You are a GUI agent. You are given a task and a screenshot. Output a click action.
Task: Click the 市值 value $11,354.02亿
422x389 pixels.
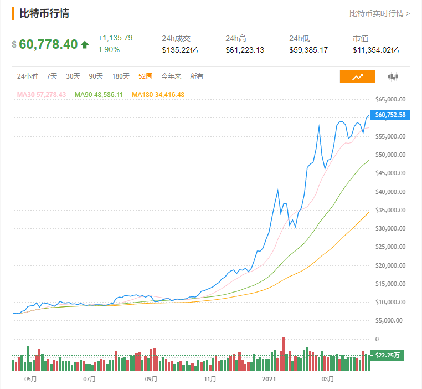375,50
